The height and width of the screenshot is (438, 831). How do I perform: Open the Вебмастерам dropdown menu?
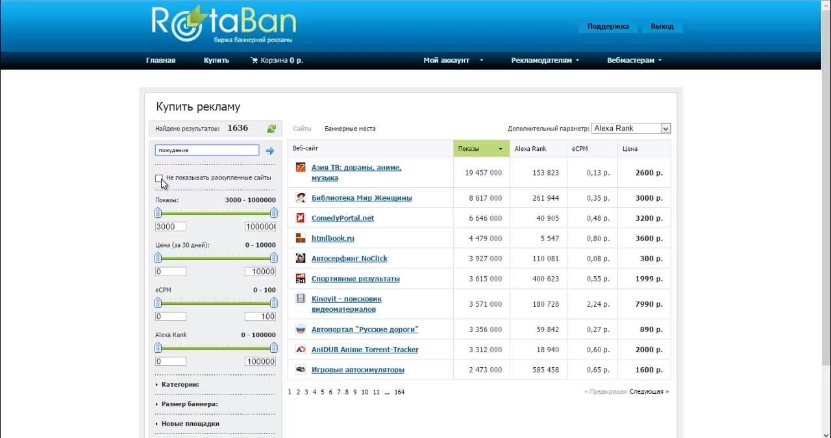tap(634, 60)
